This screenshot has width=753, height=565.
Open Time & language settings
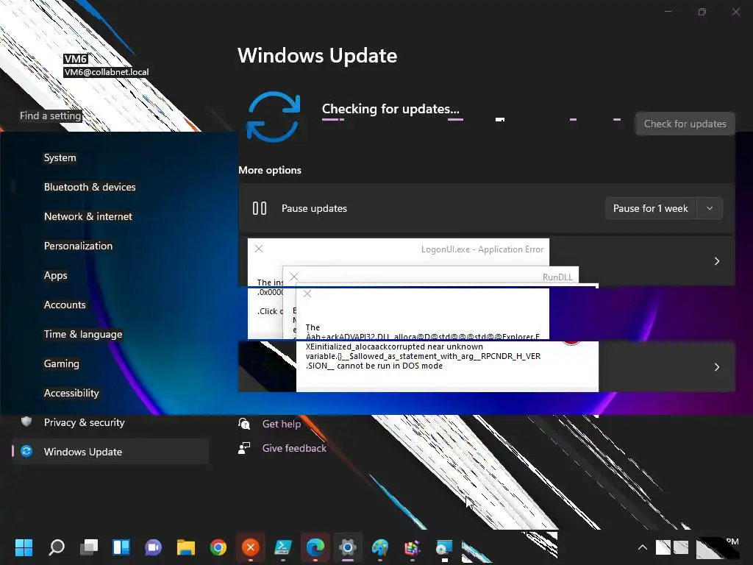click(83, 334)
